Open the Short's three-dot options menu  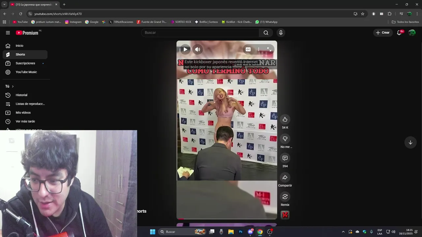258,49
